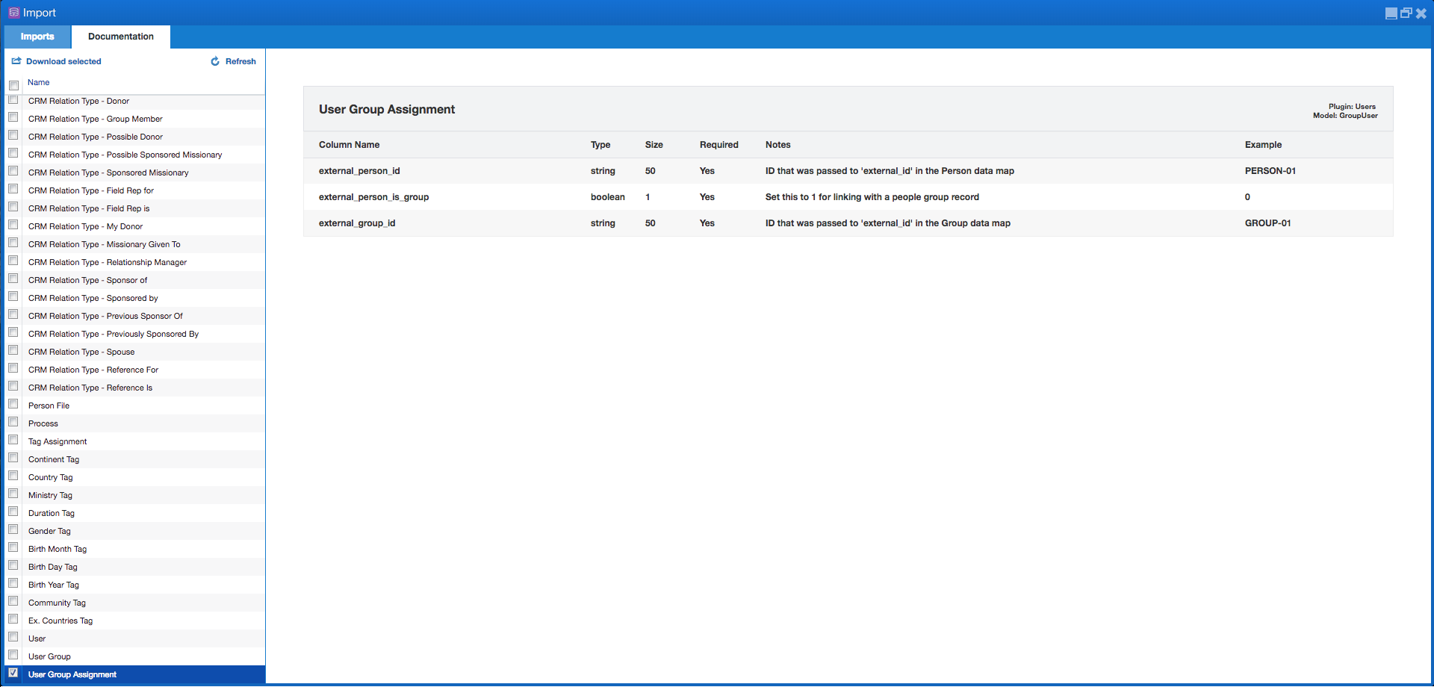Click the 'boolean' type cell
The height and width of the screenshot is (687, 1434).
point(607,197)
